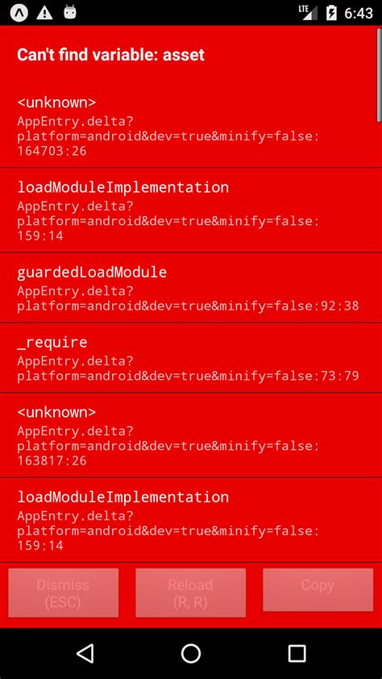Dismiss the red error screen
The image size is (382, 679).
[x=63, y=593]
